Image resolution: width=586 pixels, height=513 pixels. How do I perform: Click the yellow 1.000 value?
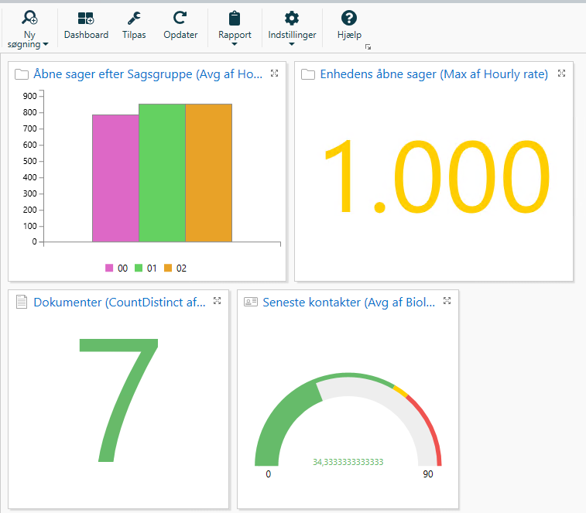coord(437,176)
